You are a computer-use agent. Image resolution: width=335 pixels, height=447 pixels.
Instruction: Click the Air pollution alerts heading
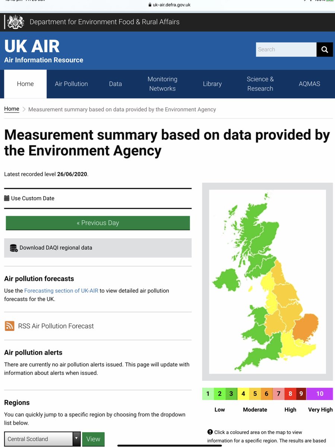point(33,352)
